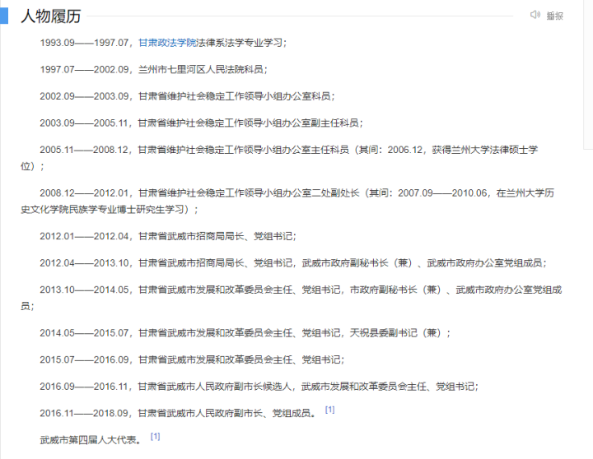
Task: Click the 2013.10——2014.05 发展和改革委员会主任 line
Action: [x=301, y=290]
